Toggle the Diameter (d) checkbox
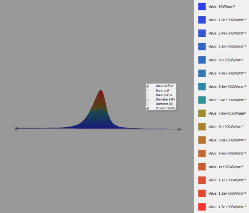 pos(148,104)
